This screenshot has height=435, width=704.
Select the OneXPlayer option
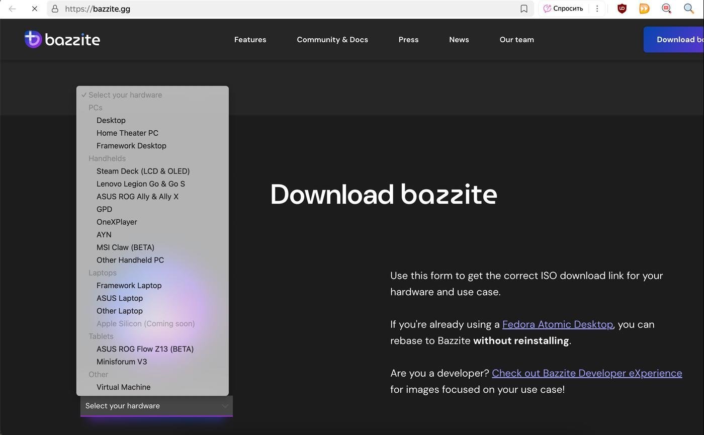click(152, 222)
